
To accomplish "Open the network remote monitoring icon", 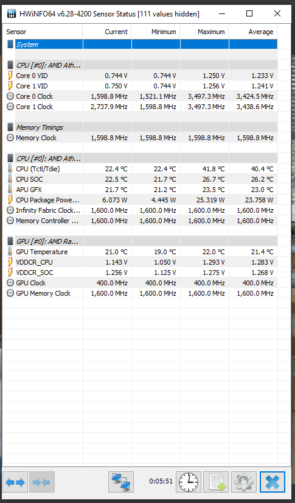I will (121, 482).
